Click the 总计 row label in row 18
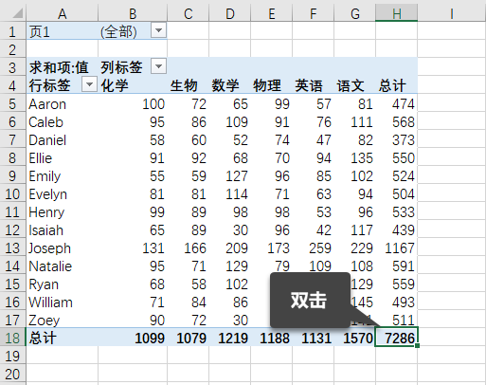Image resolution: width=486 pixels, height=385 pixels. (x=63, y=338)
